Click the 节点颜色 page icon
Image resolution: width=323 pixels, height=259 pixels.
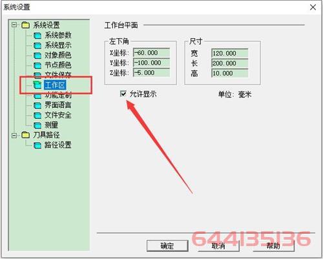(x=37, y=65)
